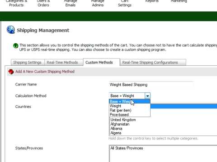
Task: Open the Categories & Products menu
Action: click(16, 3)
